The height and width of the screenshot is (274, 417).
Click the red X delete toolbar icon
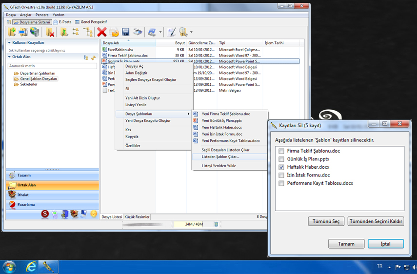pos(101,32)
